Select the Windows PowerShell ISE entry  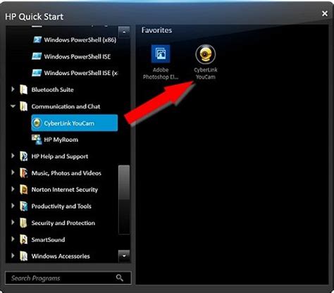[x=78, y=56]
